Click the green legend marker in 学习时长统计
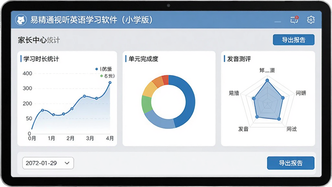The image size is (332, 187). (101, 76)
